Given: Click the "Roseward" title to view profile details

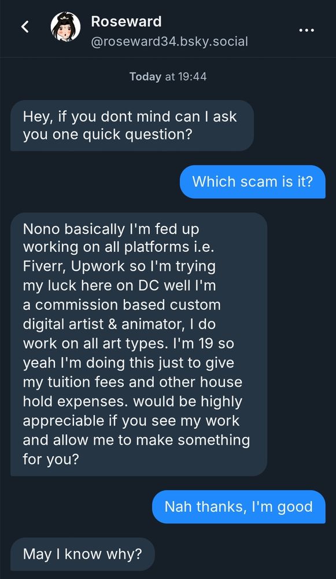Looking at the screenshot, I should coord(125,21).
